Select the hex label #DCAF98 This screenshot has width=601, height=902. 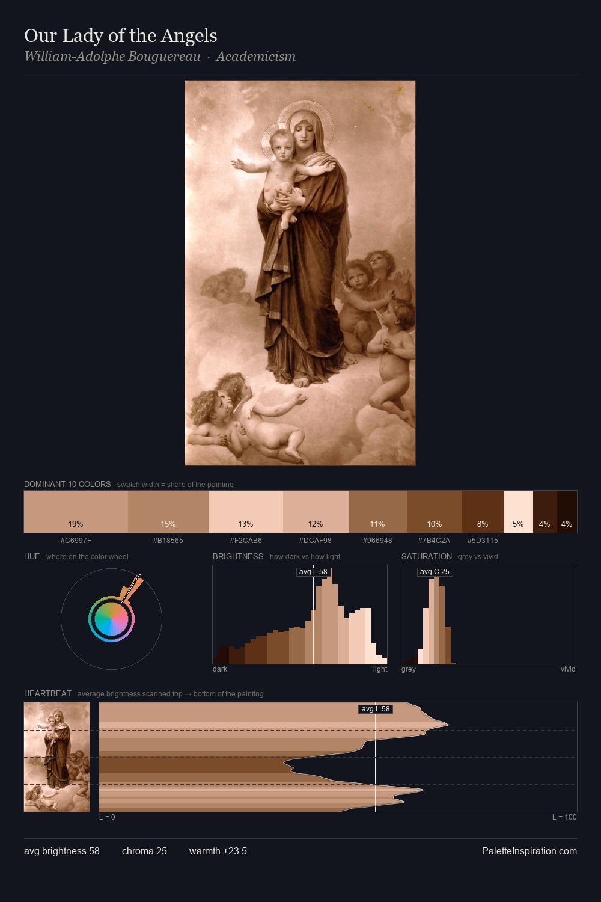coord(316,541)
